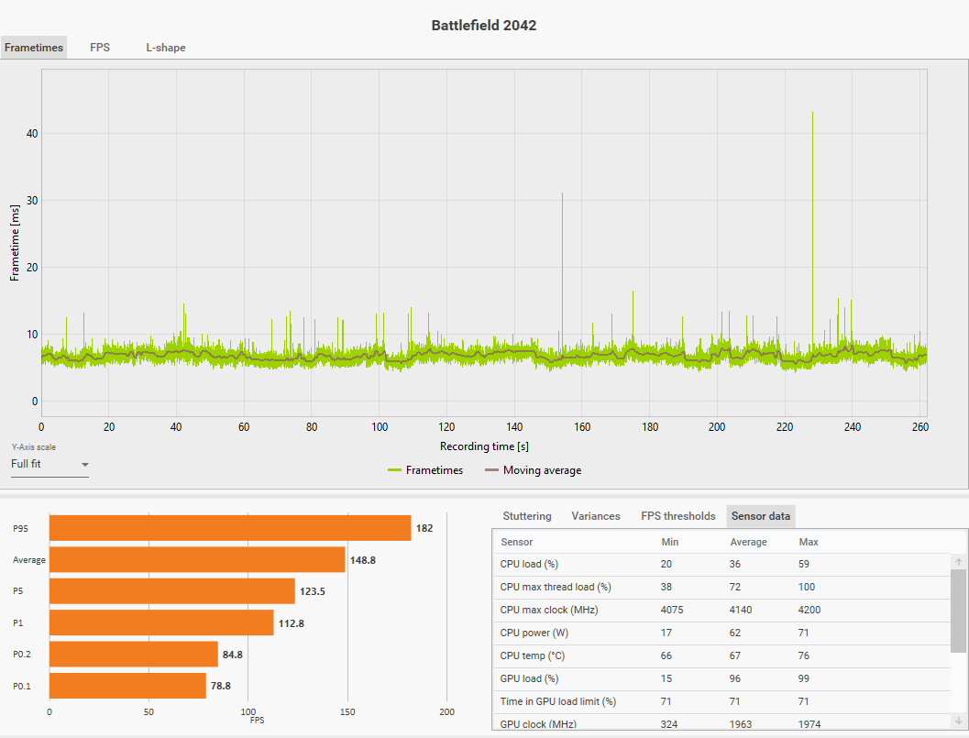Select the Sensor data tab
This screenshot has width=969, height=738.
[761, 516]
